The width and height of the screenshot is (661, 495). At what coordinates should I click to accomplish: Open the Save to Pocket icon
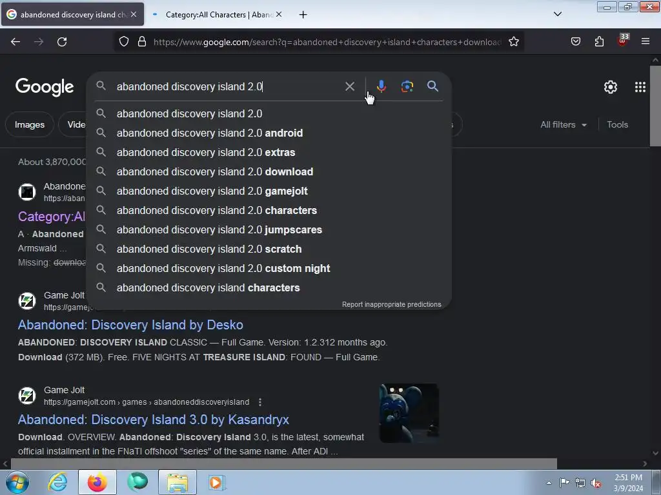[575, 42]
